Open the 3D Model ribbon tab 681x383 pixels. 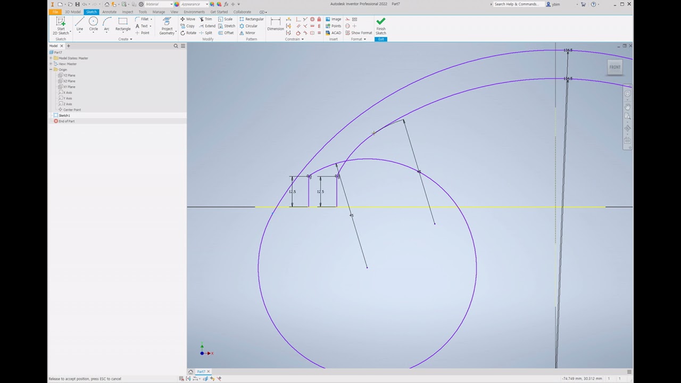pos(72,12)
